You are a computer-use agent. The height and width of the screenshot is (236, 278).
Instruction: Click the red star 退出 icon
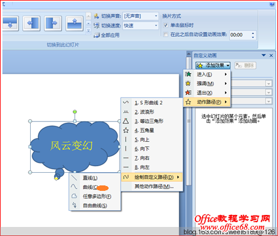pyautogui.click(x=188, y=93)
